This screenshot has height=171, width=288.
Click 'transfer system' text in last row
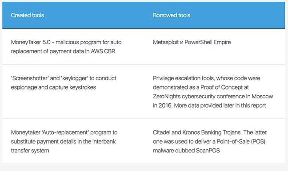coord(30,151)
